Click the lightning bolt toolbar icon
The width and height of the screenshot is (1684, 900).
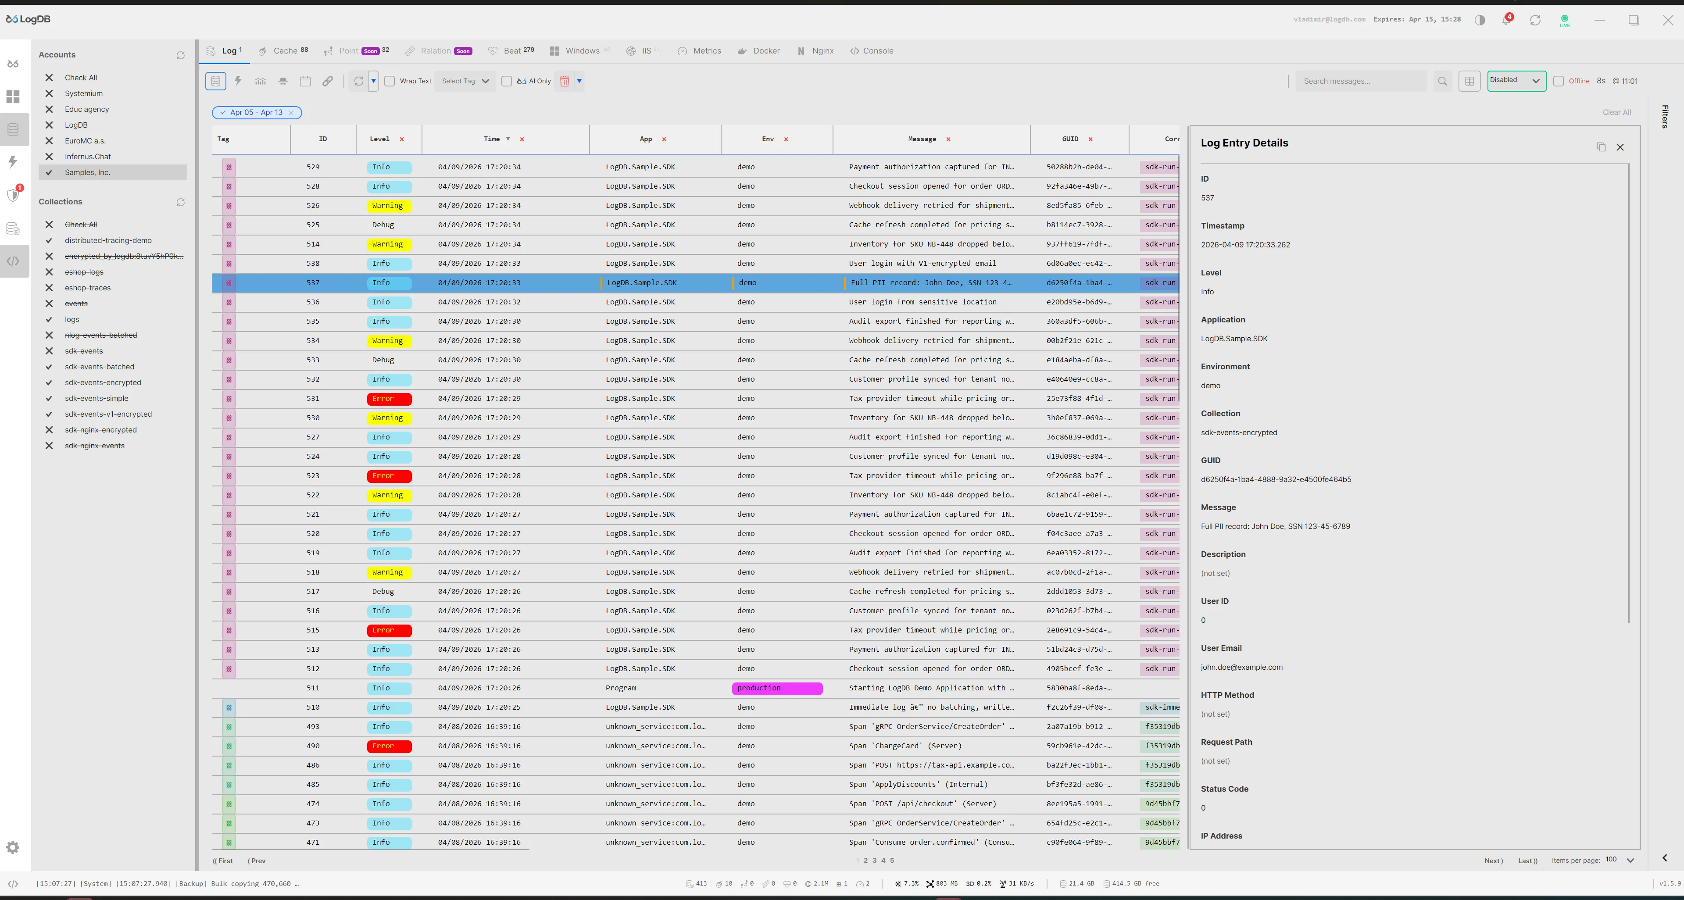pyautogui.click(x=238, y=81)
